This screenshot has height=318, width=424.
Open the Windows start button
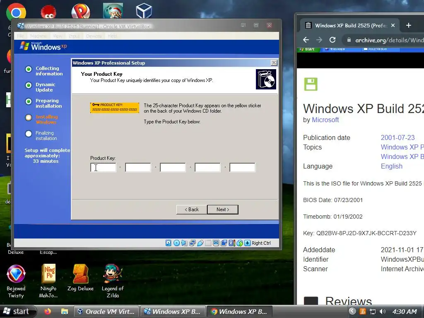pos(18,311)
